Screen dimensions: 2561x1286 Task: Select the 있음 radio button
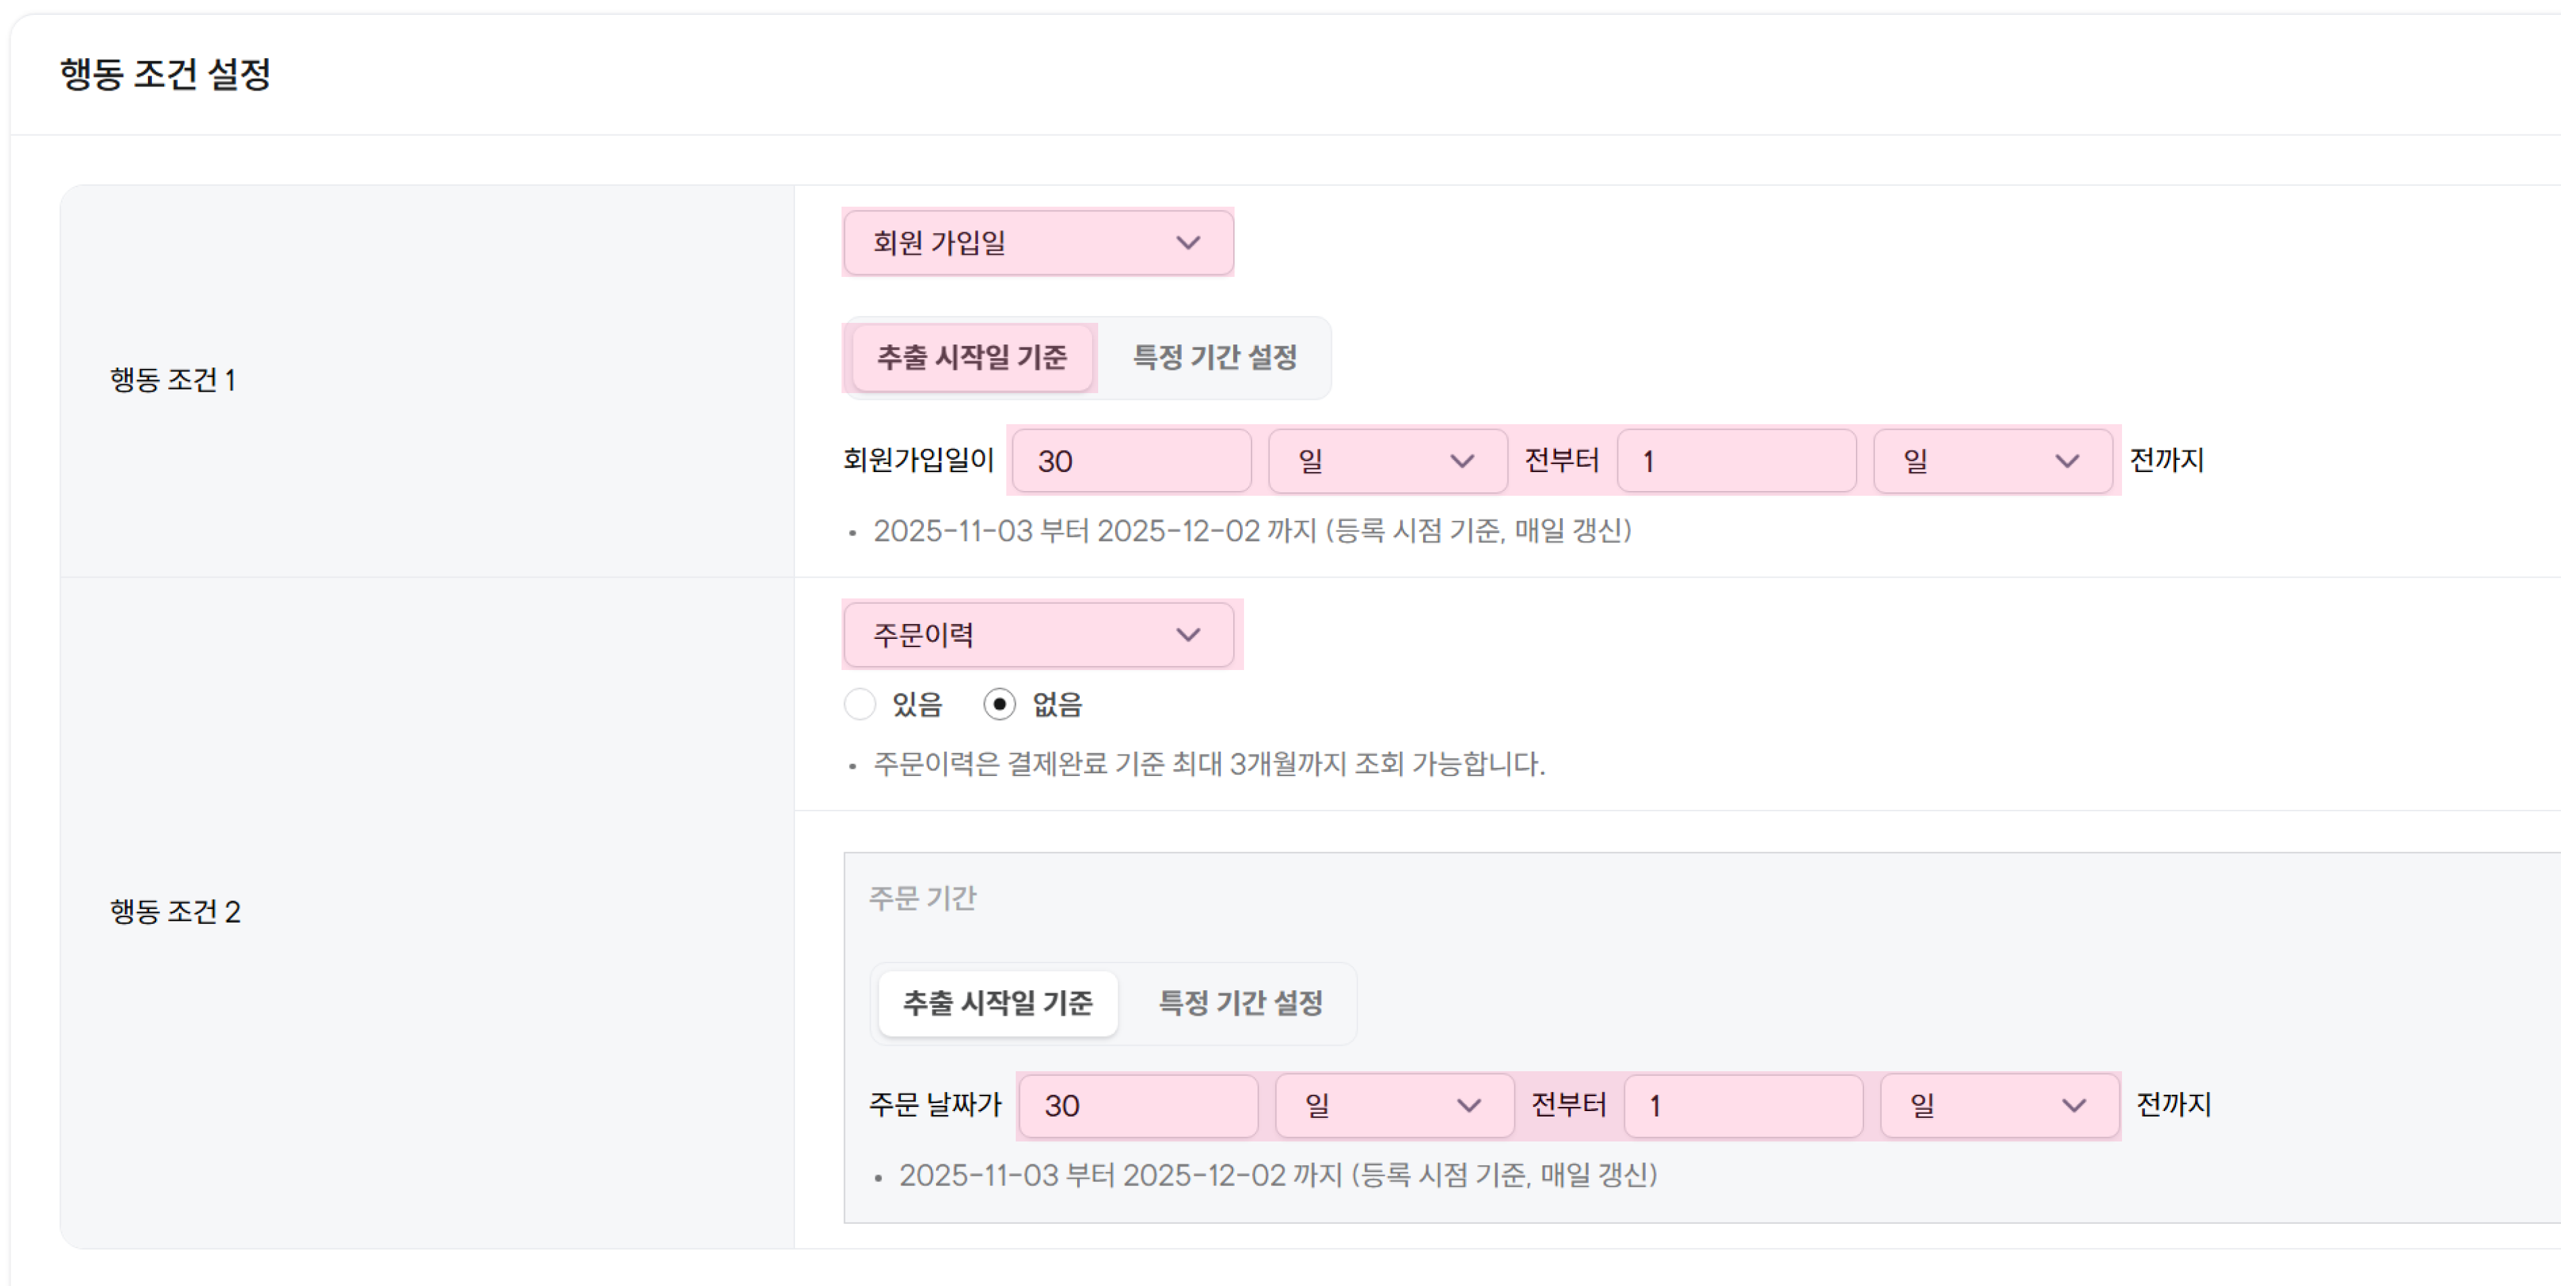pyautogui.click(x=861, y=704)
